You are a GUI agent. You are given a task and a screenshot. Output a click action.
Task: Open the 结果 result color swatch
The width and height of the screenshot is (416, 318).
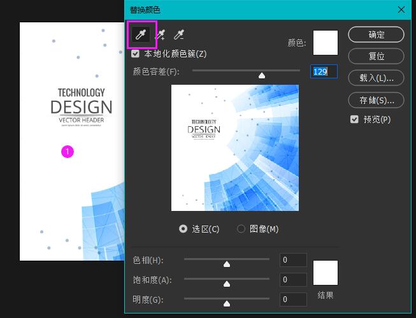tap(326, 273)
